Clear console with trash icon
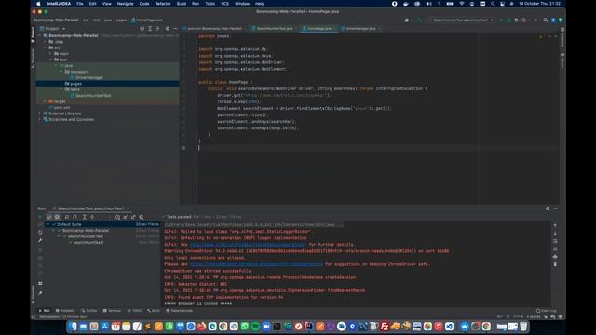 coord(555,264)
